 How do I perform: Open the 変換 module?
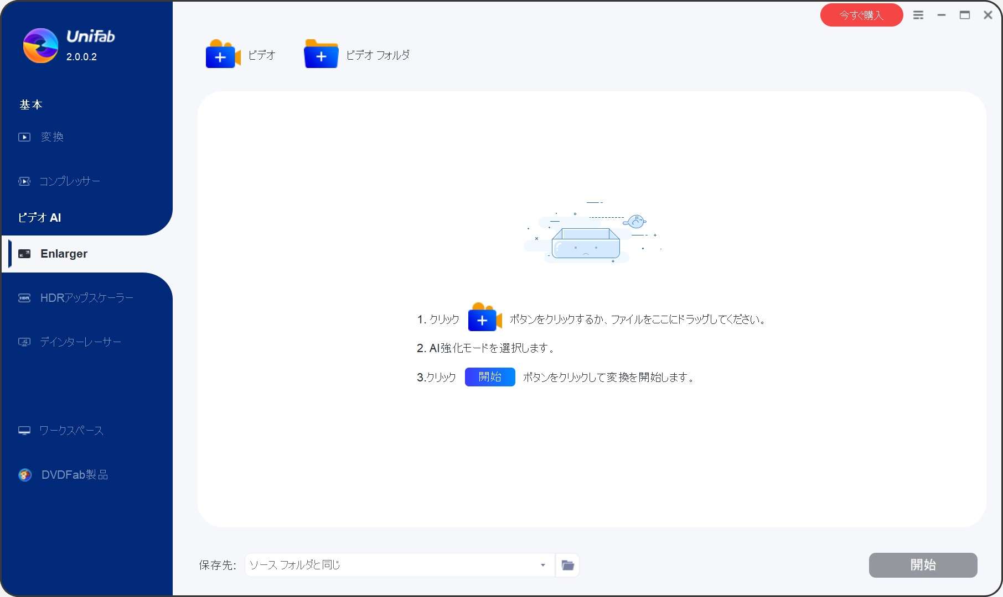[x=52, y=137]
